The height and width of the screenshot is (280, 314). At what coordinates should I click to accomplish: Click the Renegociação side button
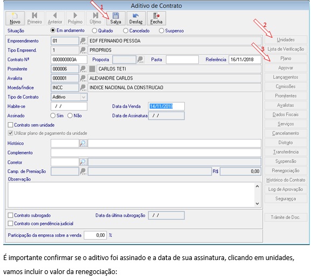[x=286, y=171]
